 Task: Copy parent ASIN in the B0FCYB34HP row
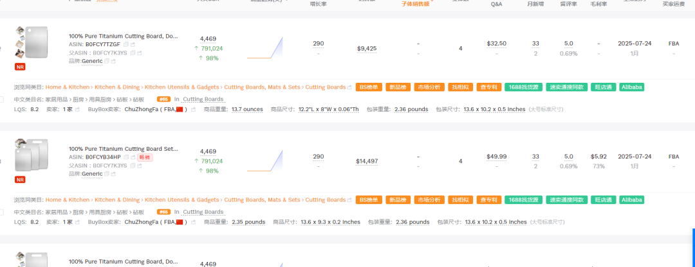(133, 166)
